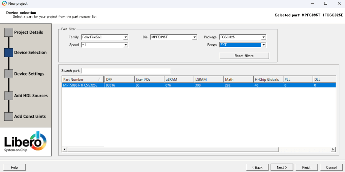This screenshot has width=345, height=172.
Task: Click the Add Constraints step square icon
Action: (8, 116)
